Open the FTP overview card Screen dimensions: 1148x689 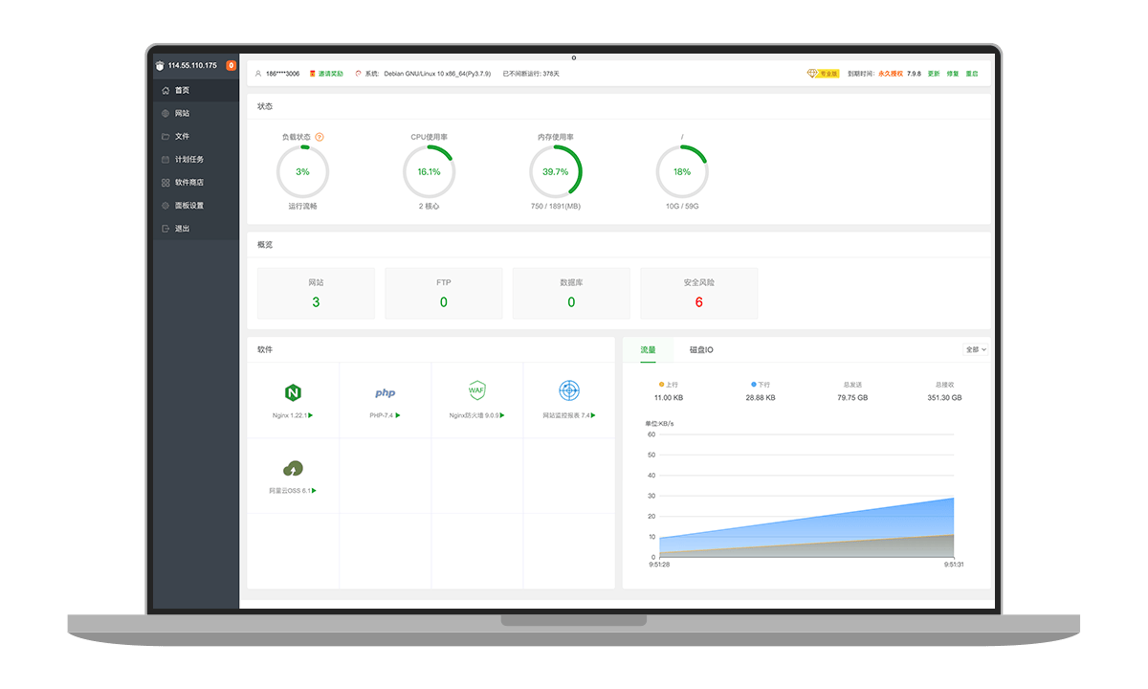point(444,293)
